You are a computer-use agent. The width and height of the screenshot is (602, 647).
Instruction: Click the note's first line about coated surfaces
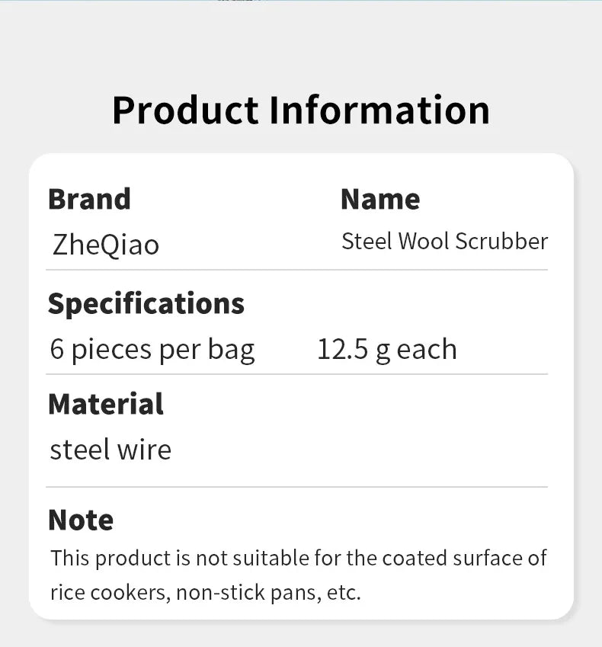298,559
